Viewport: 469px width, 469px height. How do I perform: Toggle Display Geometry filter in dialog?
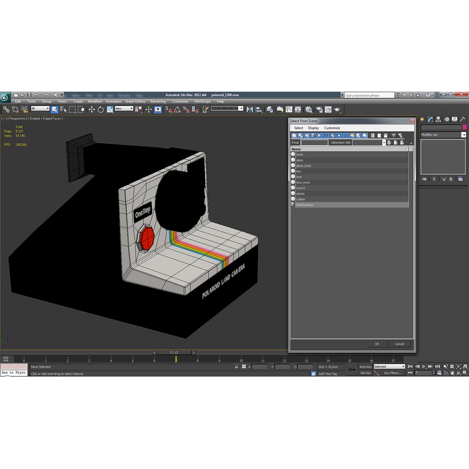[294, 135]
